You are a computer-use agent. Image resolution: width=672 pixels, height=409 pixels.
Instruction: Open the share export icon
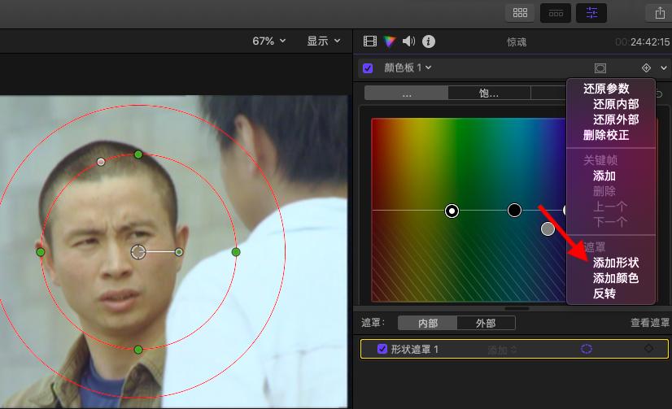(660, 13)
